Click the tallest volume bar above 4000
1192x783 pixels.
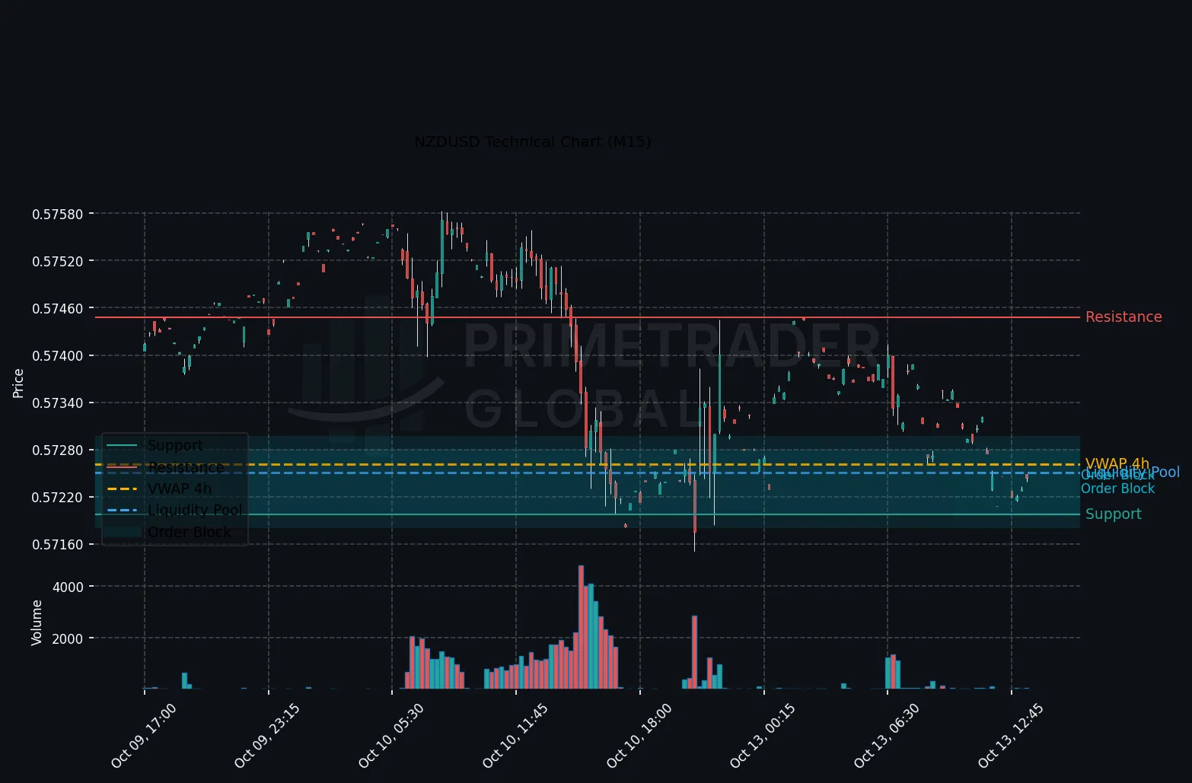point(581,627)
